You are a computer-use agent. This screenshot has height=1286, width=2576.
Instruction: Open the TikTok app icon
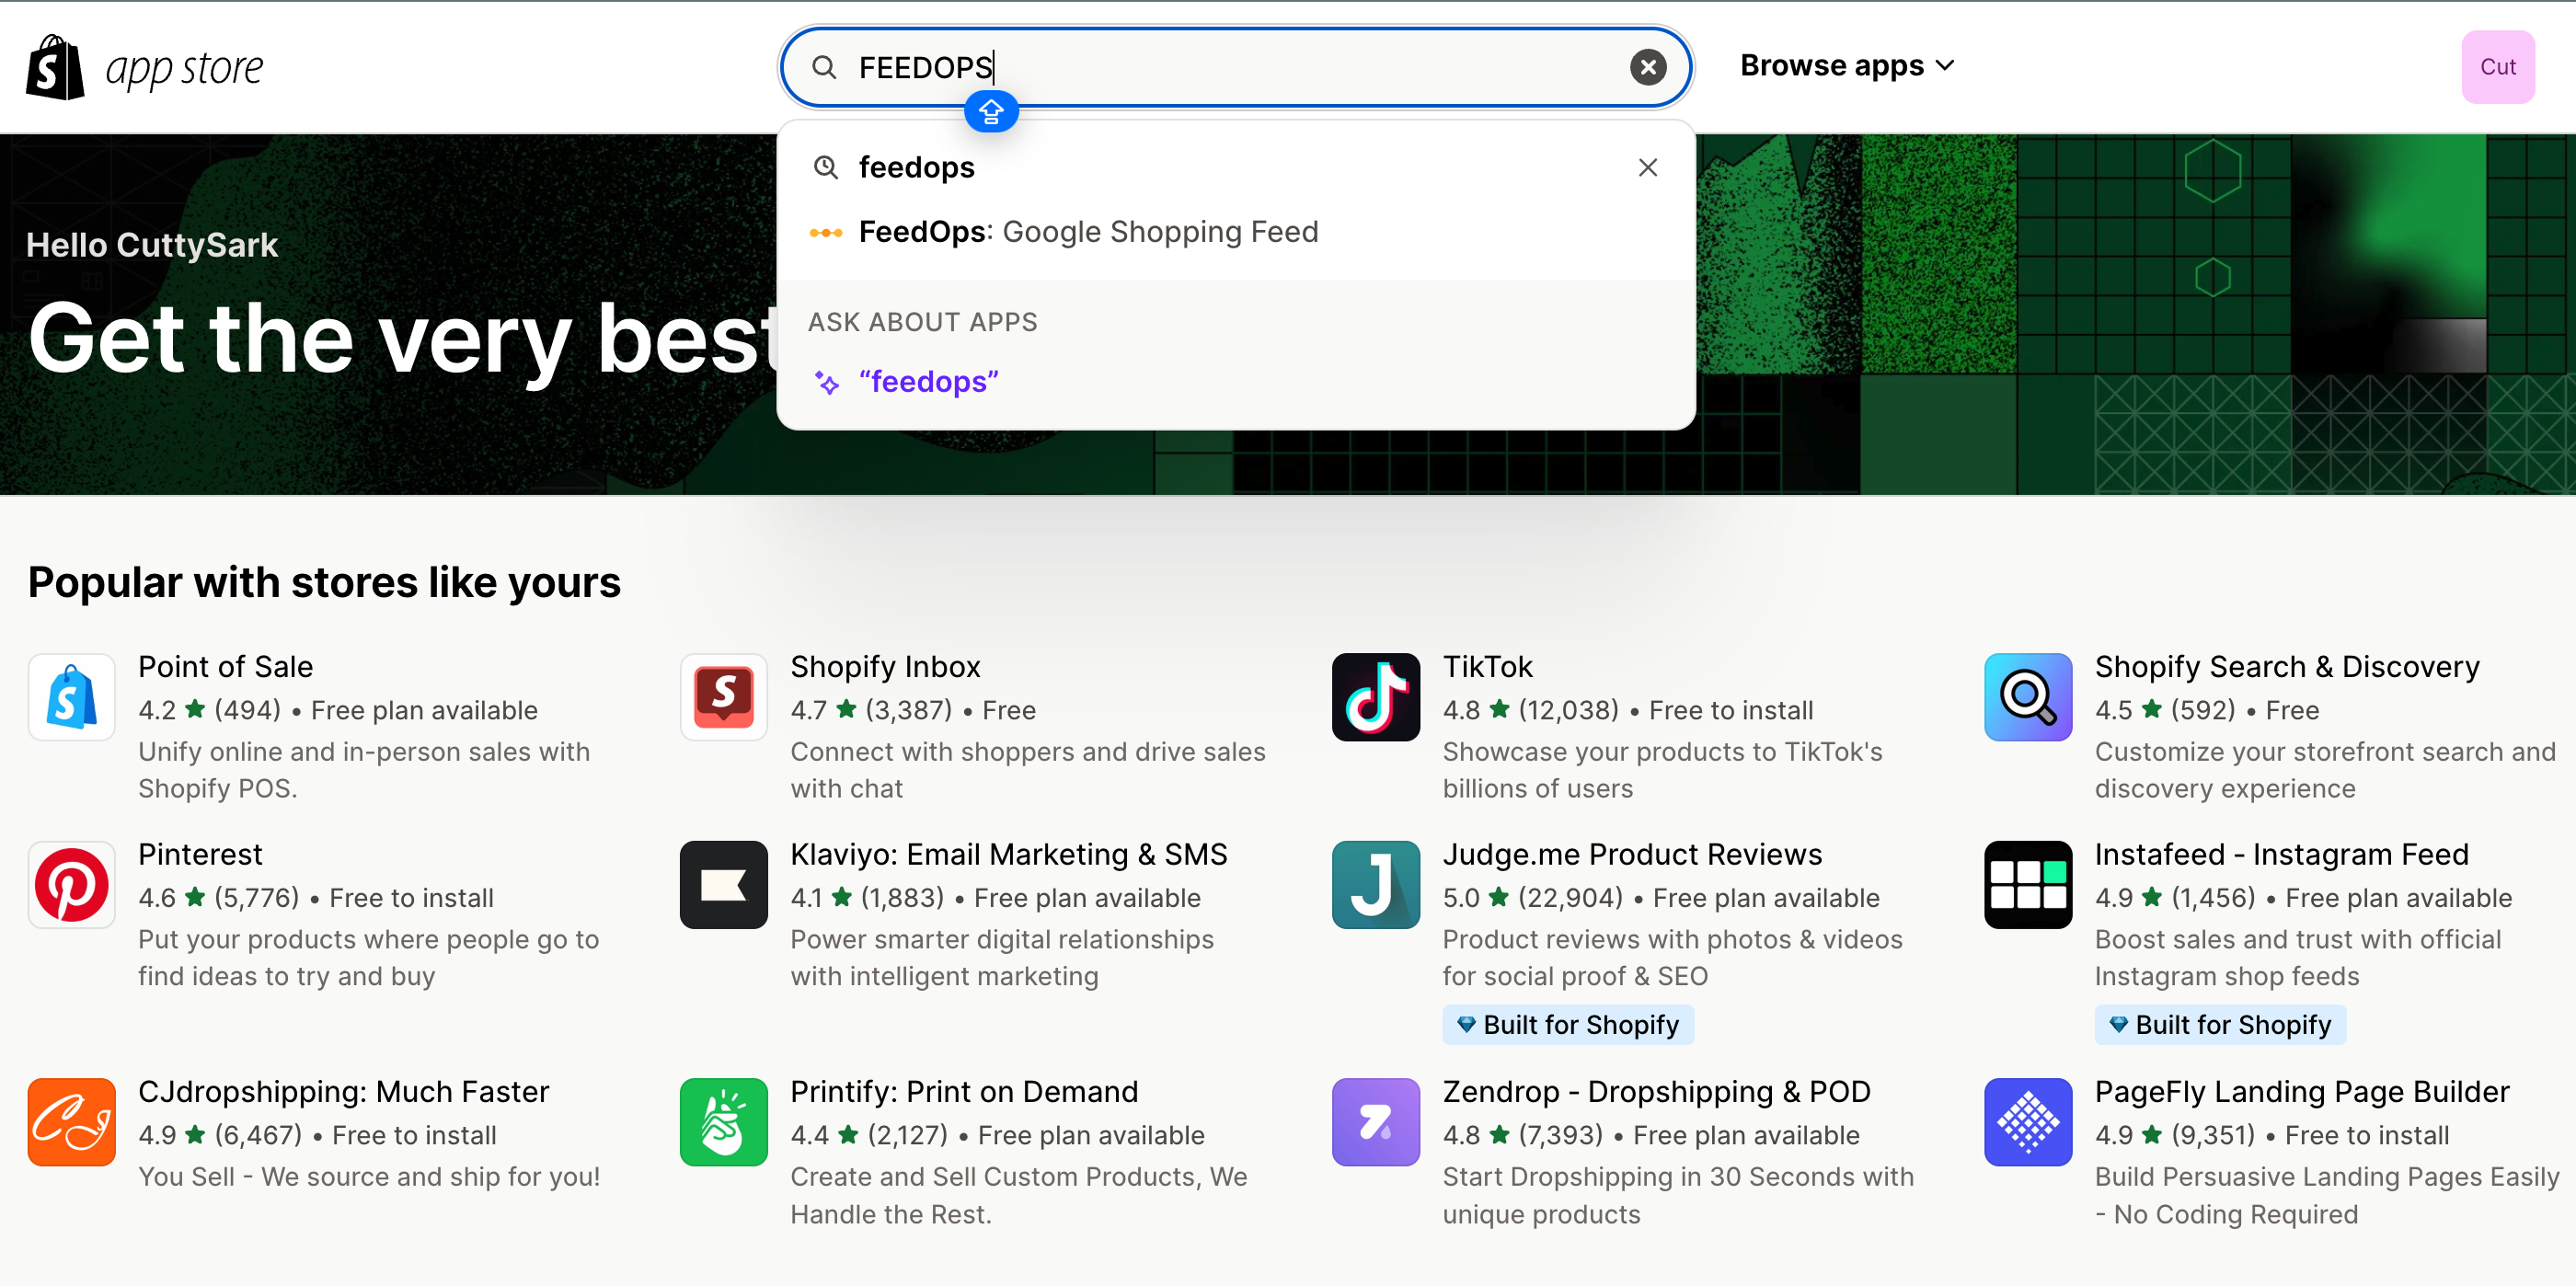pyautogui.click(x=1375, y=696)
